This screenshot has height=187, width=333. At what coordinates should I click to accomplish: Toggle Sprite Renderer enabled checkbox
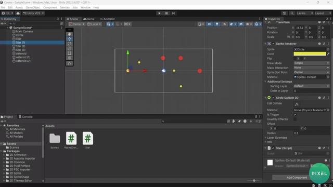click(273, 44)
